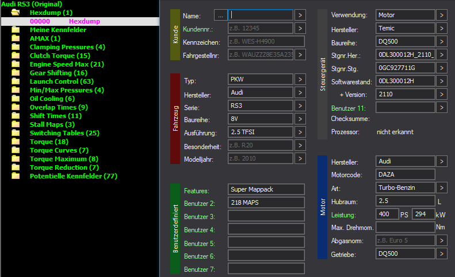Click the folder icon beside Clutch Torque (15)

coord(16,56)
